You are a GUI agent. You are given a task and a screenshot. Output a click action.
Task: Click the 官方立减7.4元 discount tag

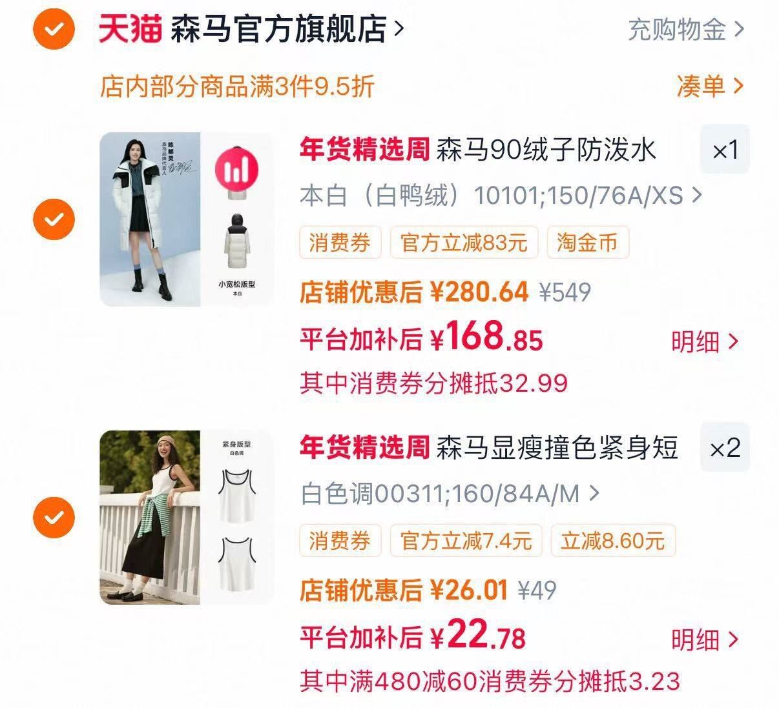[x=466, y=540]
